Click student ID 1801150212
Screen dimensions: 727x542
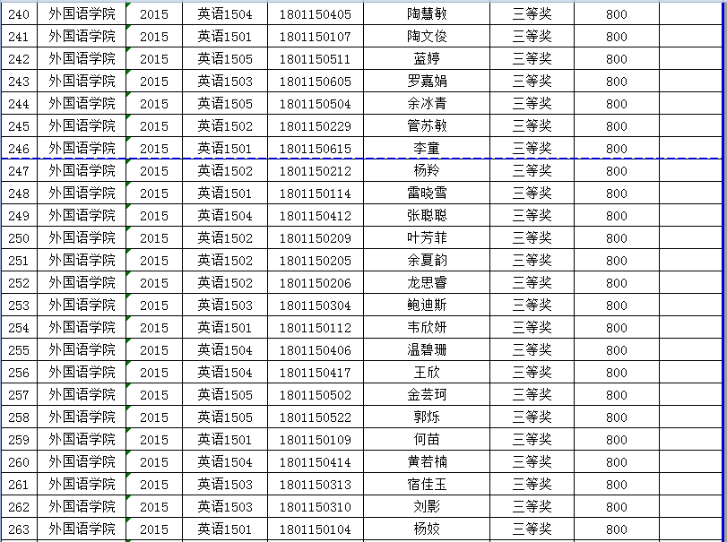click(x=315, y=171)
